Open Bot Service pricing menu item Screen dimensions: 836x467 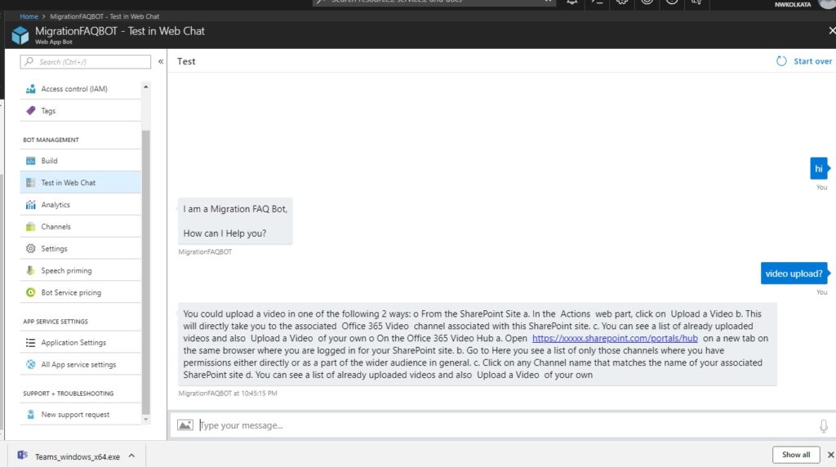[81, 292]
